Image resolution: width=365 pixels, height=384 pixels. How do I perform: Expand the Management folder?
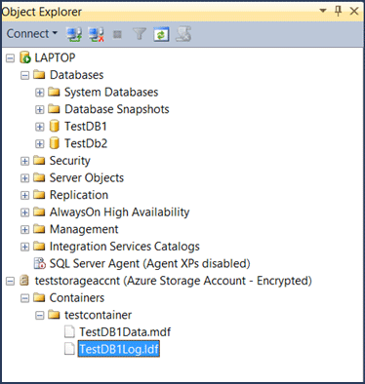pos(24,230)
